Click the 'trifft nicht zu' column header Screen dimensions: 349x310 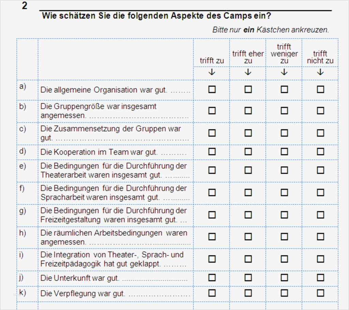pyautogui.click(x=320, y=57)
